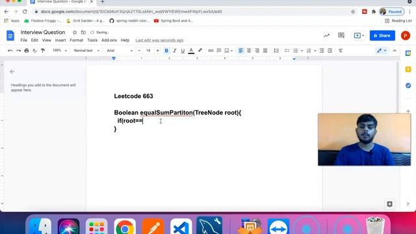The image size is (416, 234).
Task: Click the blue Share button
Action: (x=382, y=36)
